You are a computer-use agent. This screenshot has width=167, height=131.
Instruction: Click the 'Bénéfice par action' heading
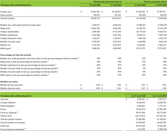coord(9,82)
